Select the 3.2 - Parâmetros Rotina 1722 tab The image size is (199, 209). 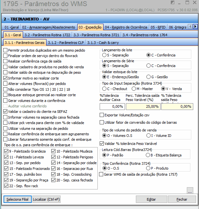47,35
